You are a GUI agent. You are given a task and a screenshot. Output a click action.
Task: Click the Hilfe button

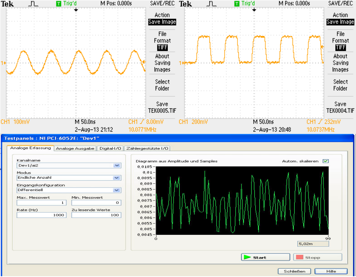(331, 271)
